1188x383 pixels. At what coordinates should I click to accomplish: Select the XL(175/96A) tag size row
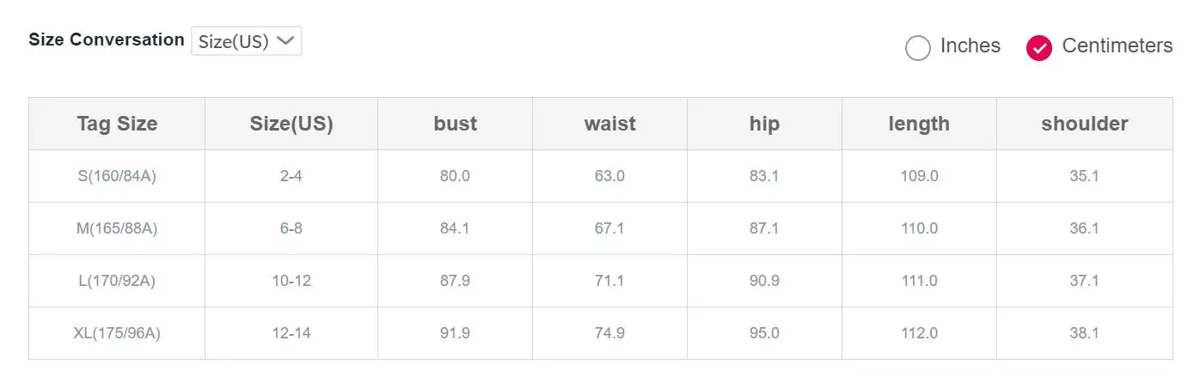point(601,333)
